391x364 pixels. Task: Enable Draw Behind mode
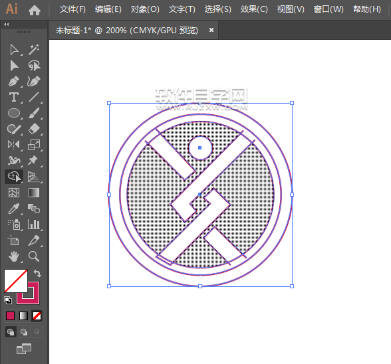[x=24, y=332]
